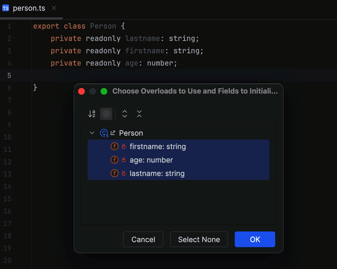Click the Expand All toolbar icon
Image resolution: width=337 pixels, height=269 pixels.
tap(124, 114)
